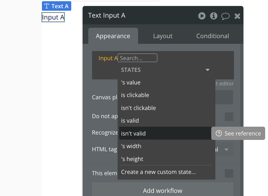This screenshot has width=268, height=196.
Task: Open the info icon for Text Input A
Action: (x=214, y=16)
